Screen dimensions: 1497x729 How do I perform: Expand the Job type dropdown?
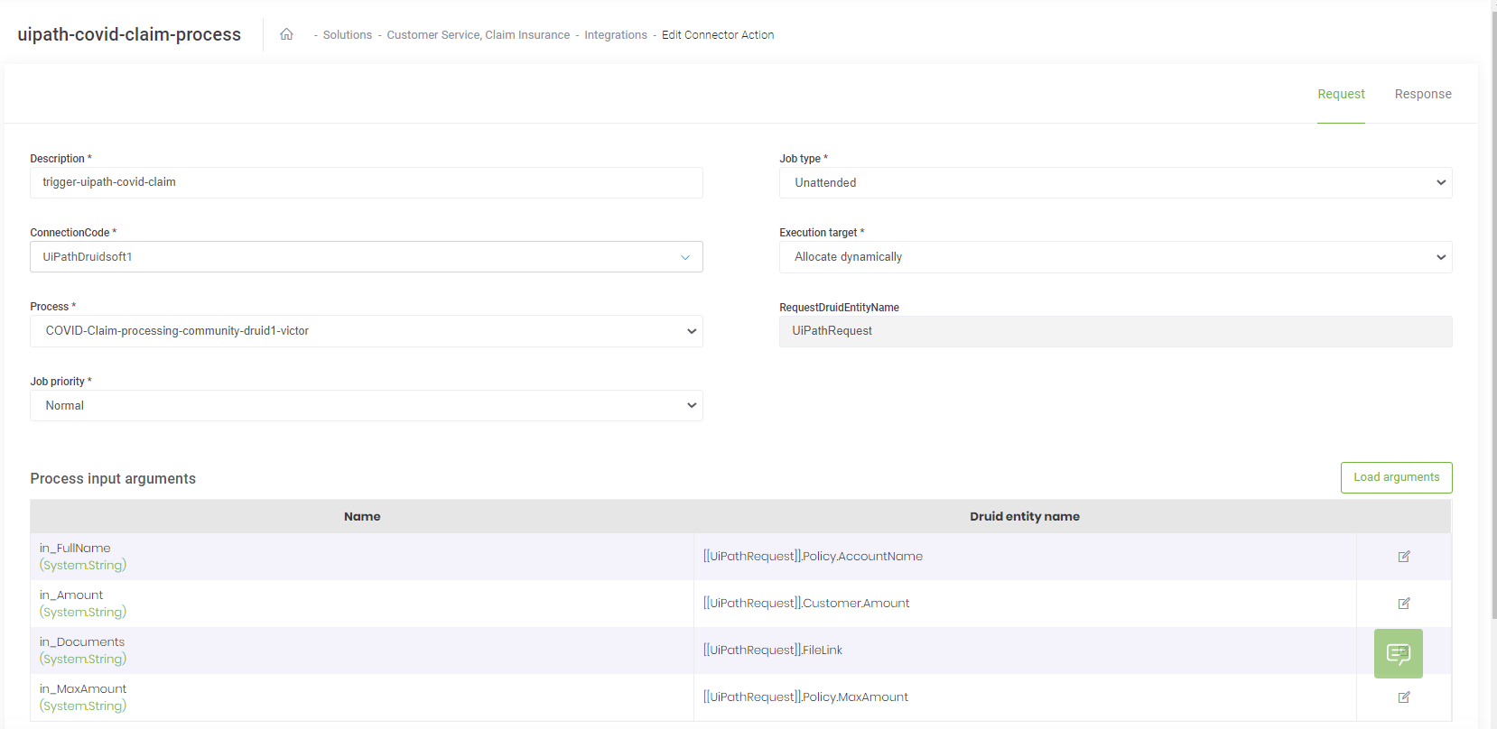[x=1115, y=183]
